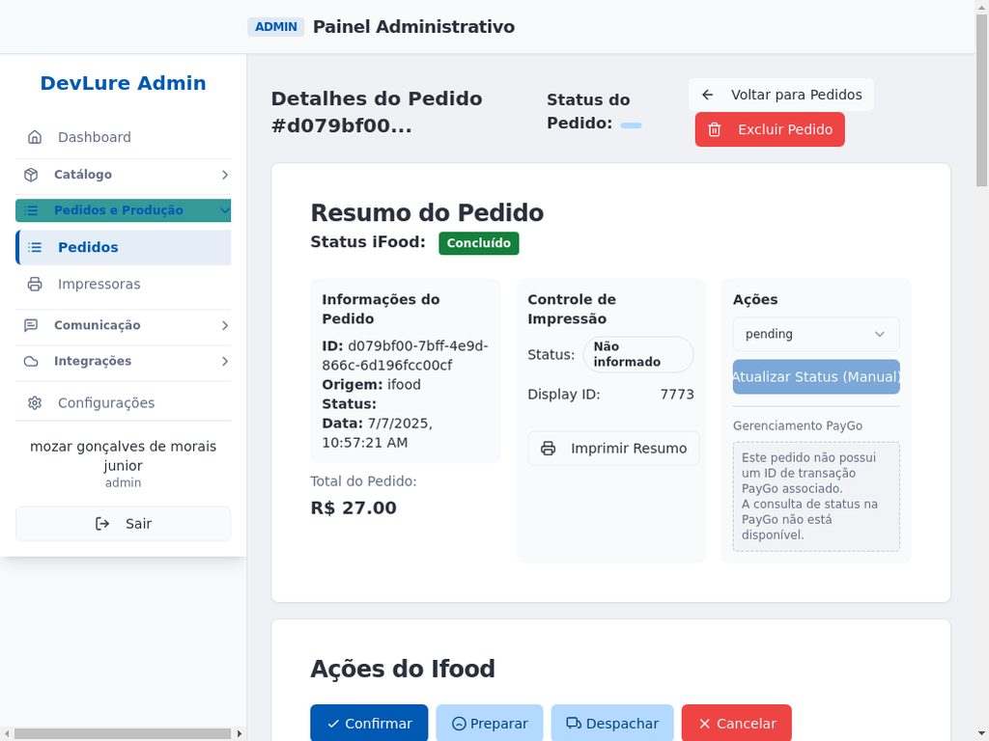
Task: Expand the Catálogo sidebar section
Action: [224, 175]
